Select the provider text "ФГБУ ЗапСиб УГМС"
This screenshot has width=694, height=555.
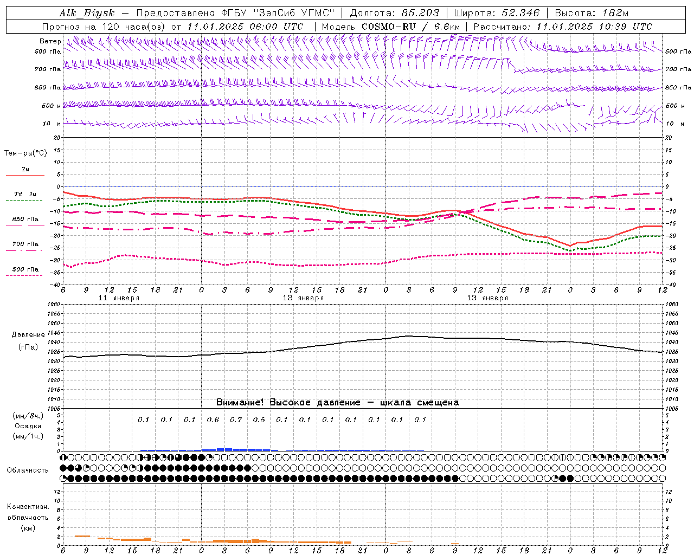pos(278,13)
